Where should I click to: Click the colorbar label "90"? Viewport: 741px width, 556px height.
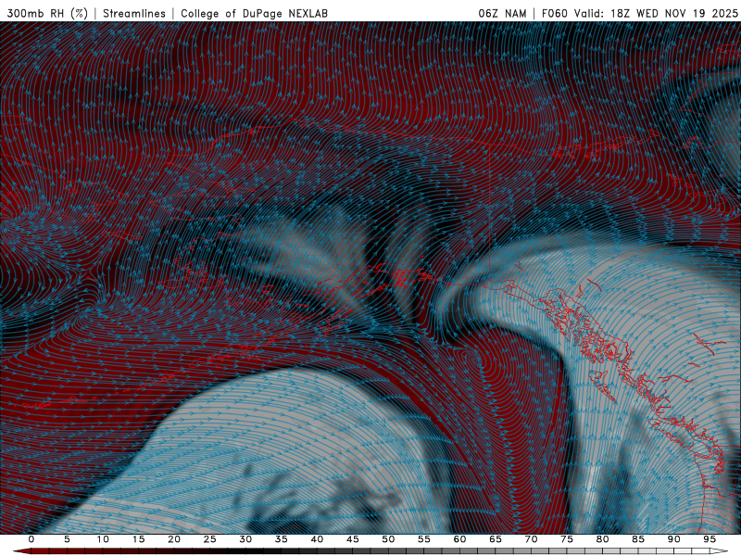673,539
